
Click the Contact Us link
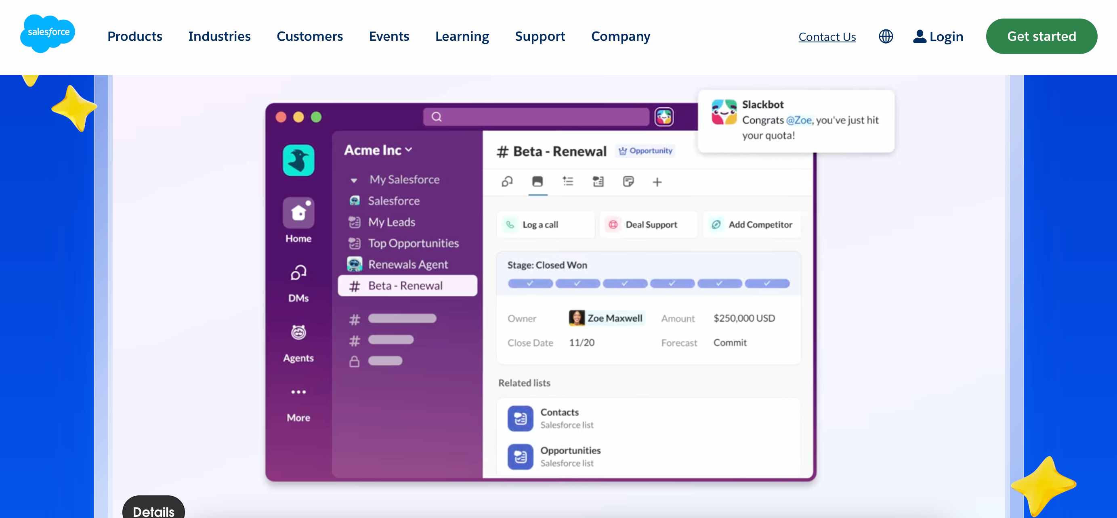point(827,37)
